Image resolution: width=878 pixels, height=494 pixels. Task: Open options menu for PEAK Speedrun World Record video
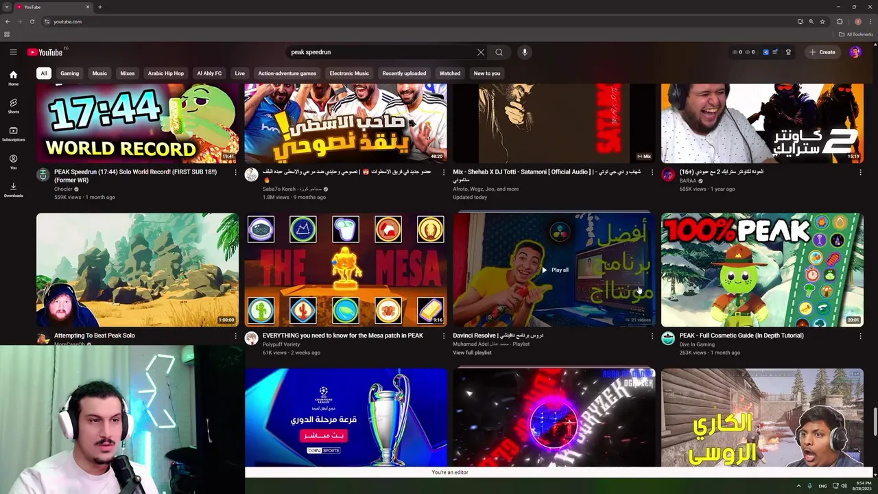(x=235, y=172)
